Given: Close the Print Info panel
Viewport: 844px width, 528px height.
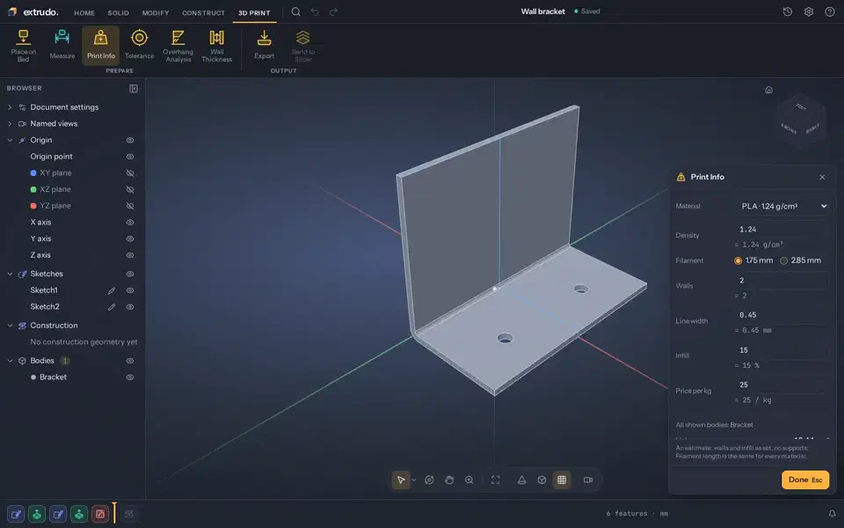Looking at the screenshot, I should pyautogui.click(x=822, y=177).
